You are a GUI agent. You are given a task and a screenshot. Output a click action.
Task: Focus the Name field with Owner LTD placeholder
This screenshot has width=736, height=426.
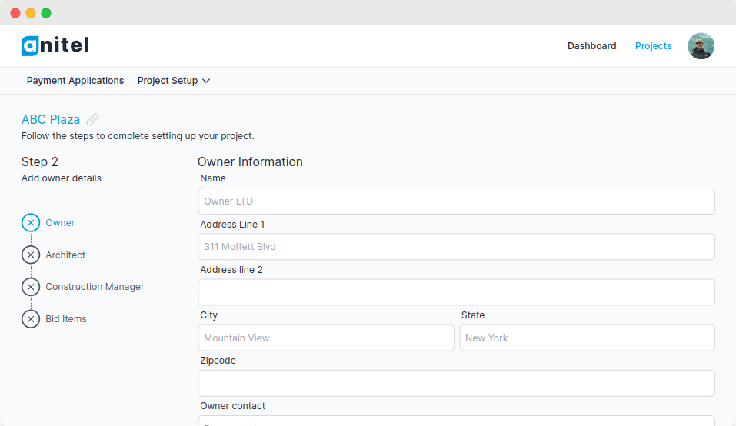pyautogui.click(x=456, y=201)
